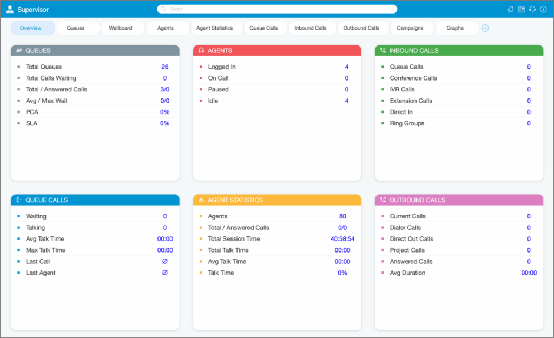This screenshot has width=554, height=338.
Task: Switch to the Wallboard tab
Action: [121, 28]
